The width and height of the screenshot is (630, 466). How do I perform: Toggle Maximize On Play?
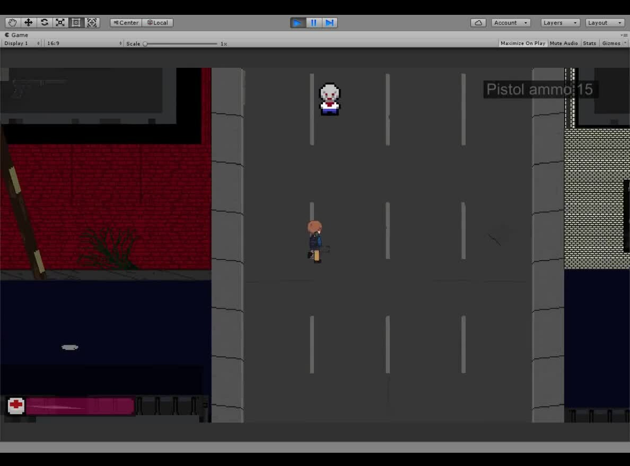522,43
